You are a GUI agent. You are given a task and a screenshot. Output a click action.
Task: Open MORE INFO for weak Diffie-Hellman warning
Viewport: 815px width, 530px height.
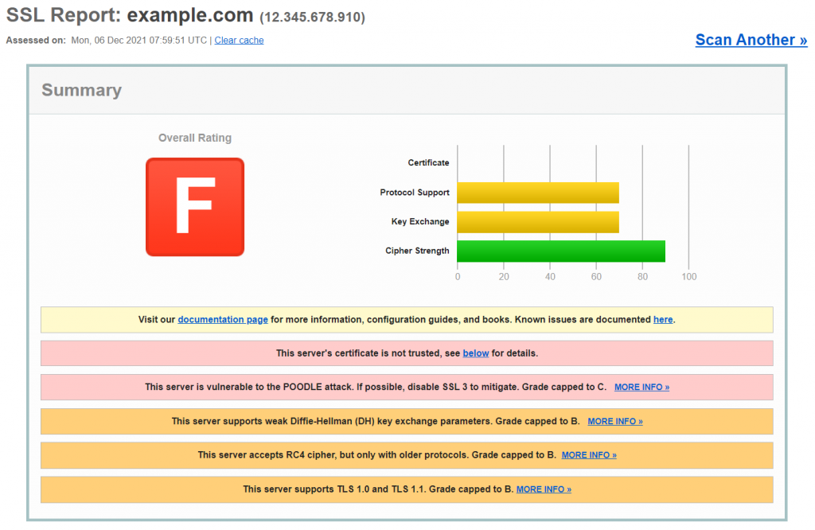[x=615, y=421]
